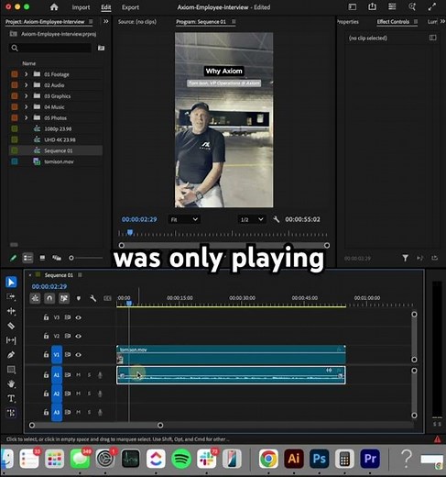This screenshot has width=446, height=477.
Task: Click the Quick Export share icon
Action: (372, 6)
